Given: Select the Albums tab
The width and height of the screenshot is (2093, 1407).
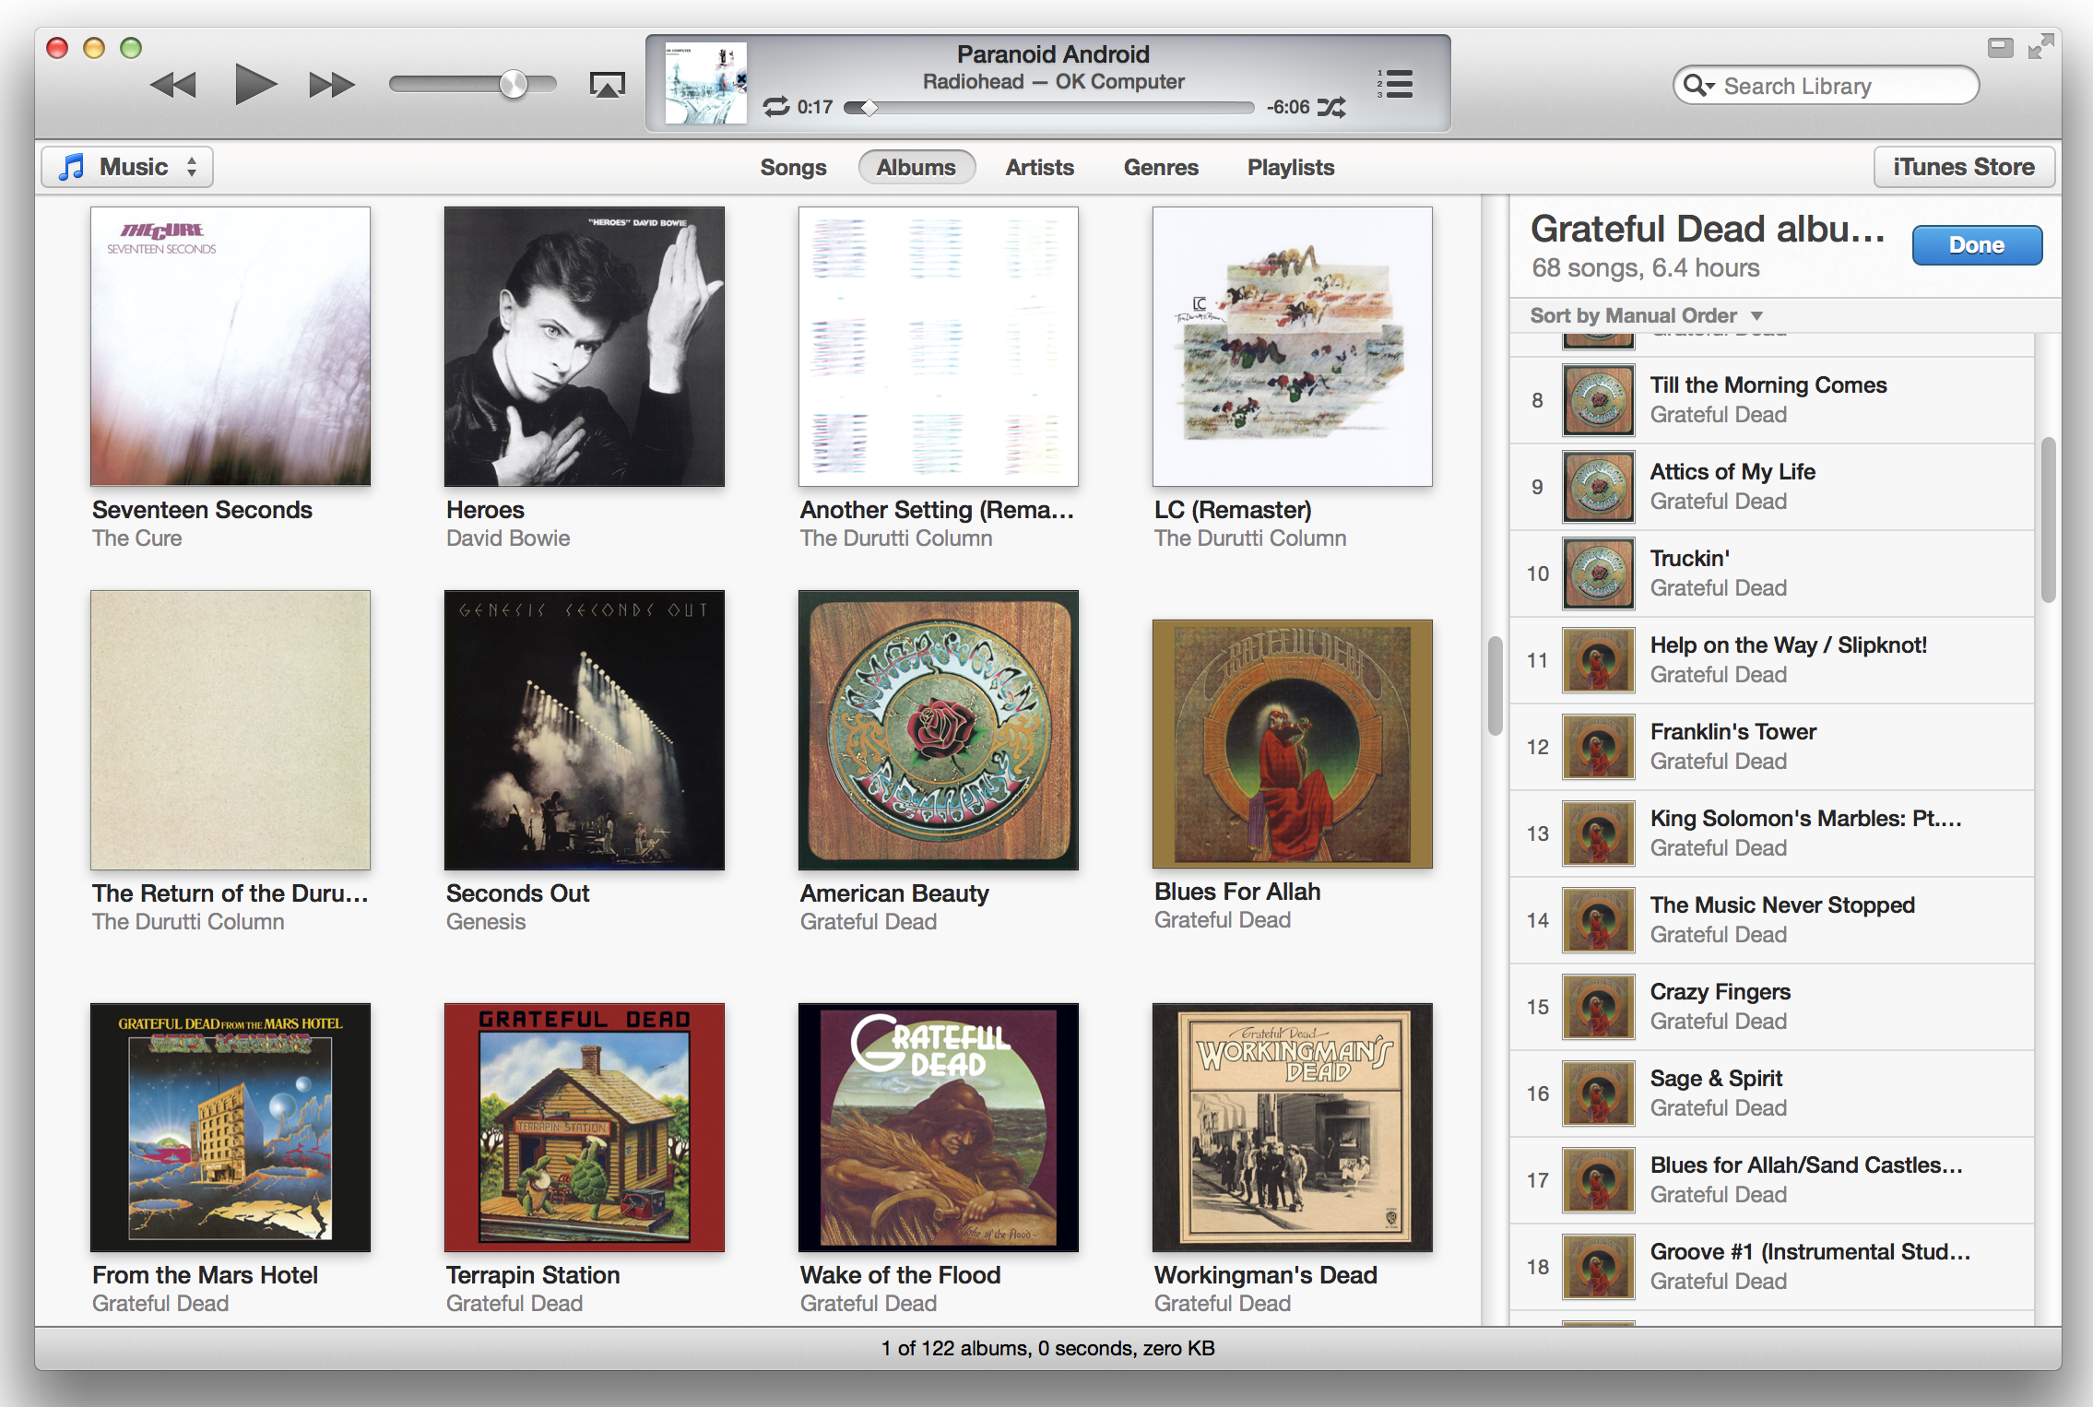Looking at the screenshot, I should point(916,167).
